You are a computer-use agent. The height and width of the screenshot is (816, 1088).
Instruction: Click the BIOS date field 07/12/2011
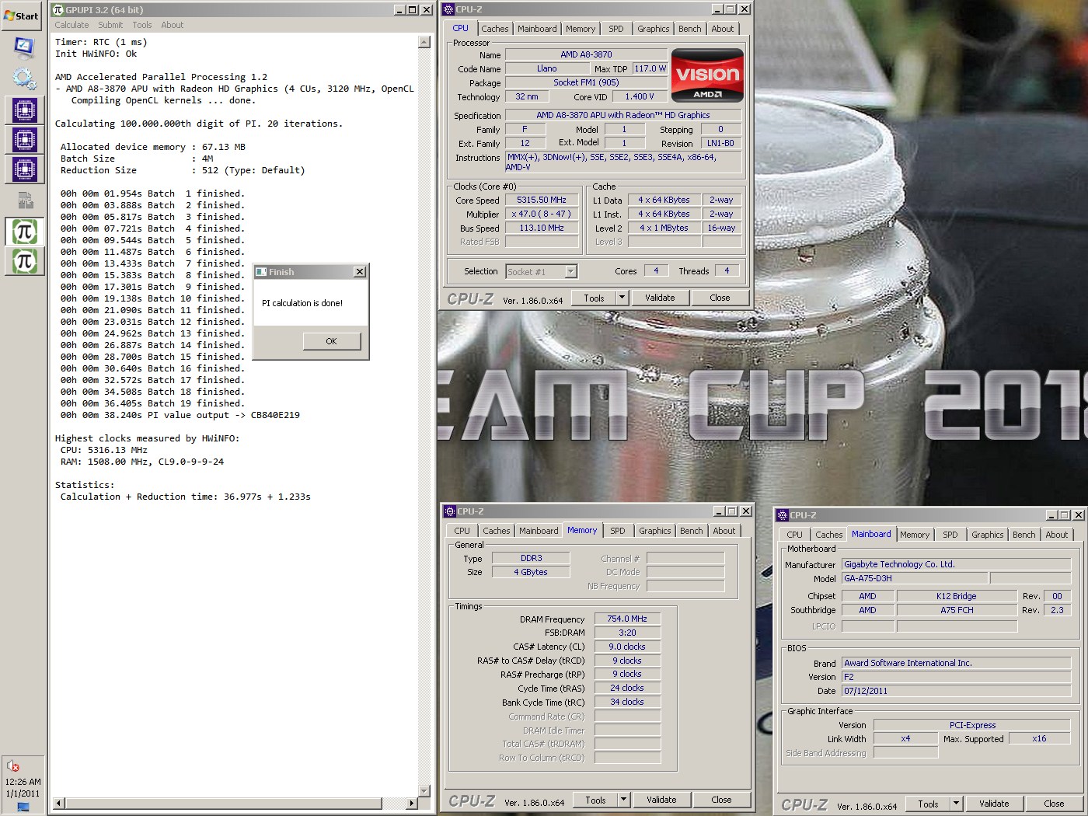tap(956, 691)
